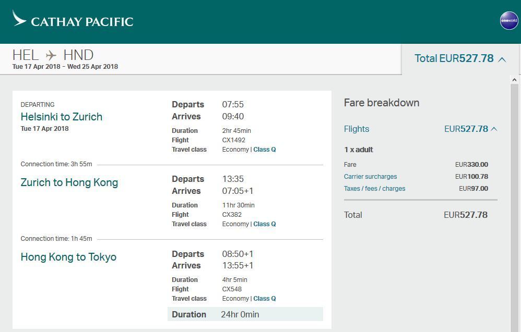Select the Zurich to Hong Kong segment heading
Image resolution: width=521 pixels, height=332 pixels.
(x=69, y=182)
